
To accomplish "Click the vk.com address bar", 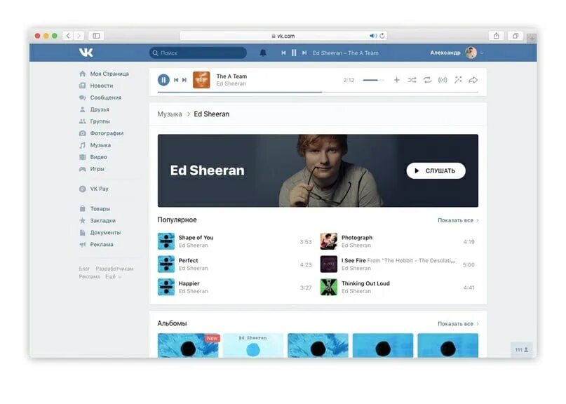I will click(283, 36).
